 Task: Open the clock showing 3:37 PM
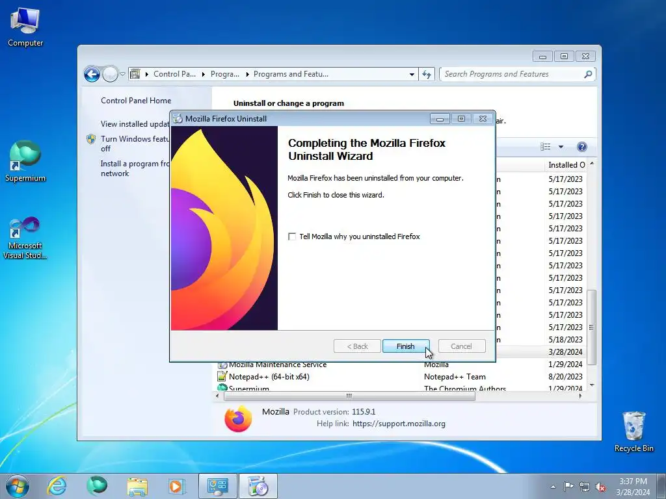pyautogui.click(x=633, y=487)
